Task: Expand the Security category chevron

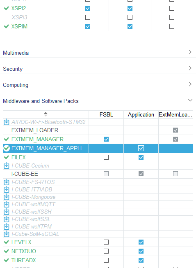Action: [190, 68]
